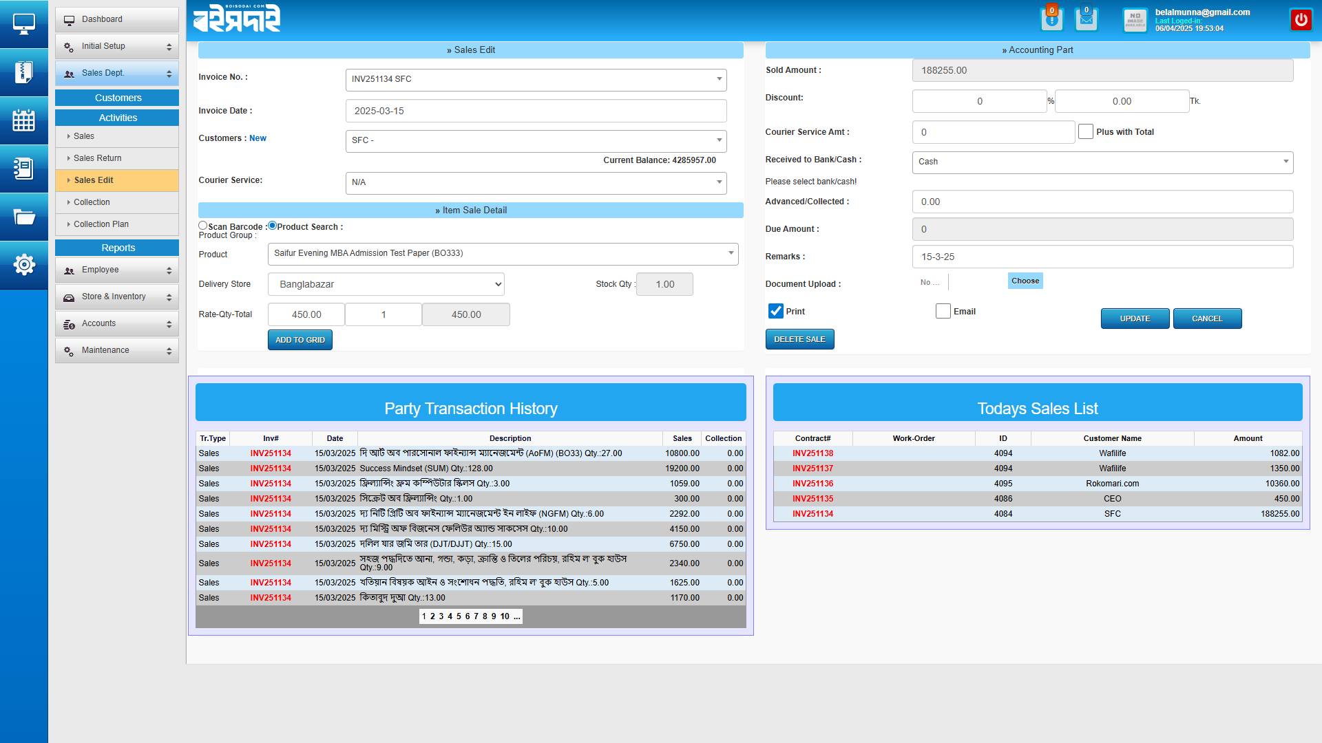Select the Scan Barcode radio button

[x=202, y=226]
